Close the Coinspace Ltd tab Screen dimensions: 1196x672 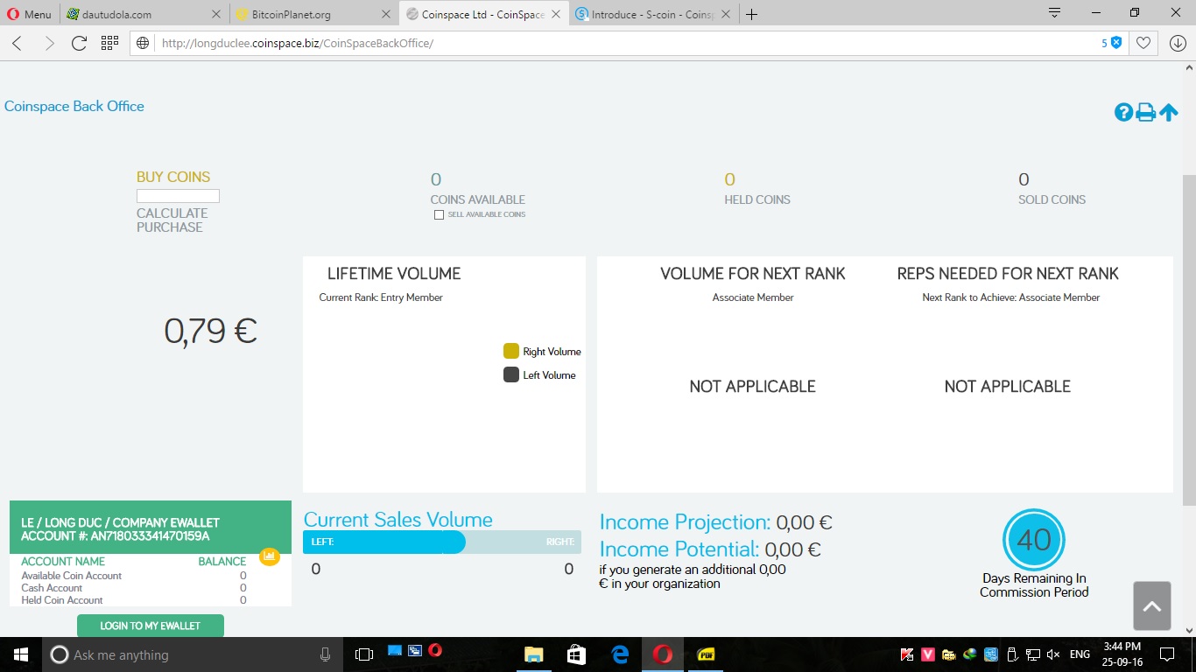click(556, 15)
